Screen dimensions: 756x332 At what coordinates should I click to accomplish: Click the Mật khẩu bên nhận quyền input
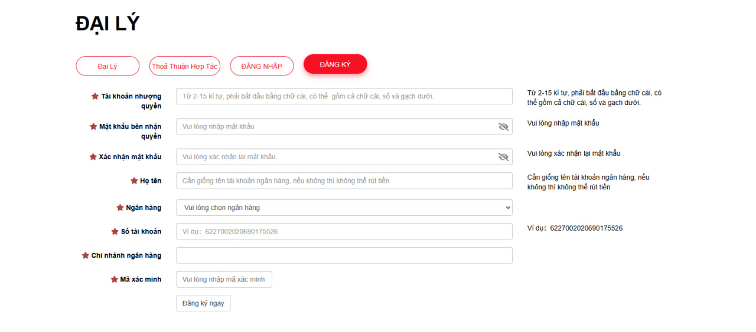click(x=344, y=126)
